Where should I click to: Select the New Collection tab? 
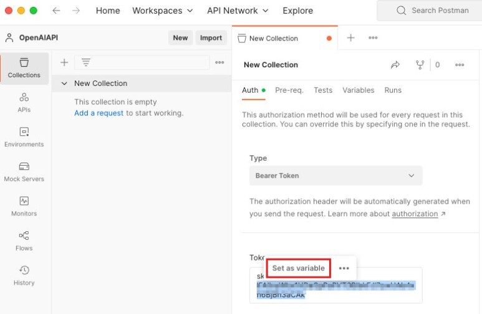point(285,38)
